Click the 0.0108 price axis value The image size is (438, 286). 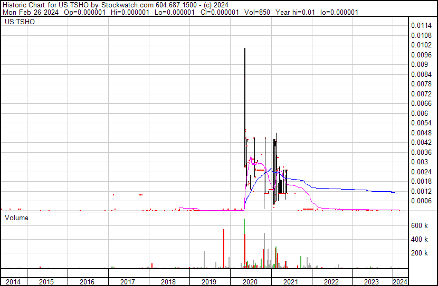[x=421, y=35]
